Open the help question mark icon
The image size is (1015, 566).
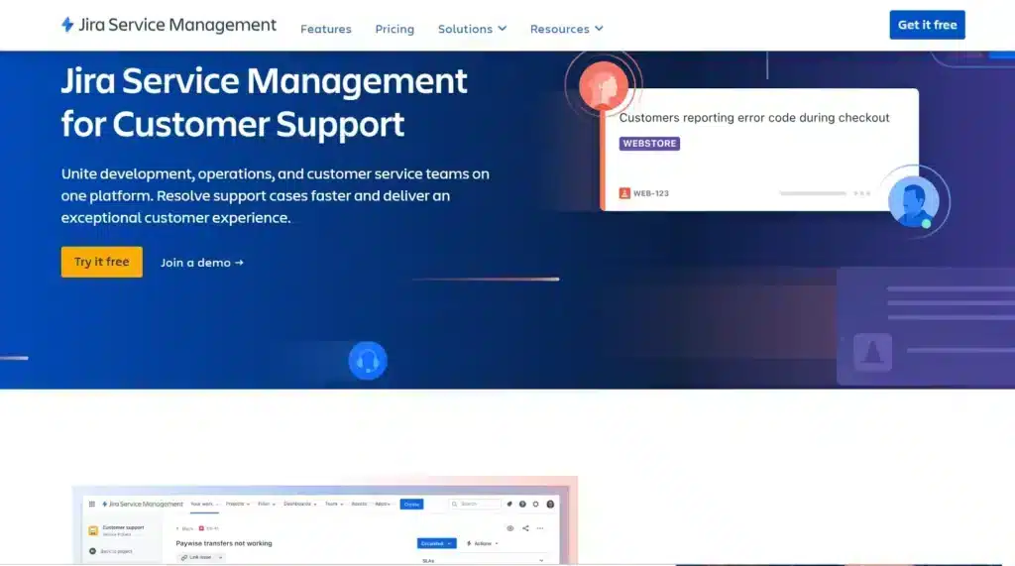(522, 504)
